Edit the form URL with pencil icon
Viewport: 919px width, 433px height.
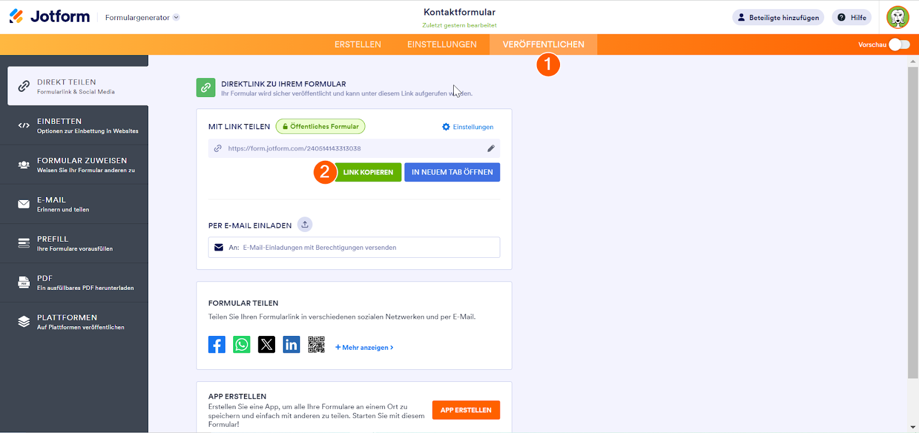(x=491, y=148)
